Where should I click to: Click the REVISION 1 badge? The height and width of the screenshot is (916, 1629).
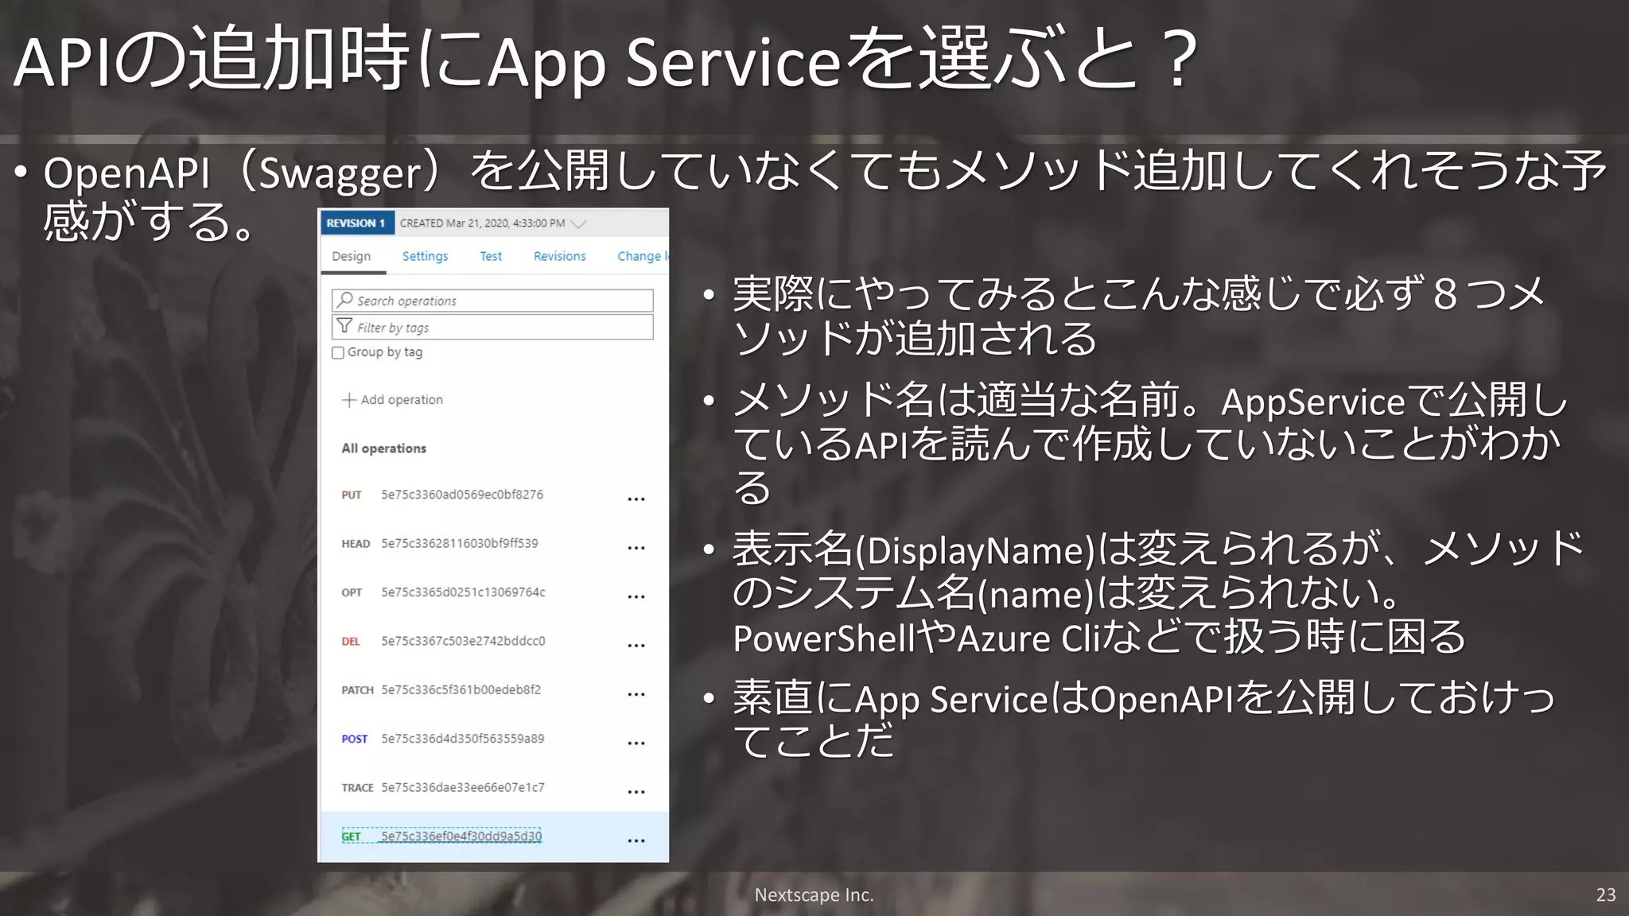tap(357, 223)
